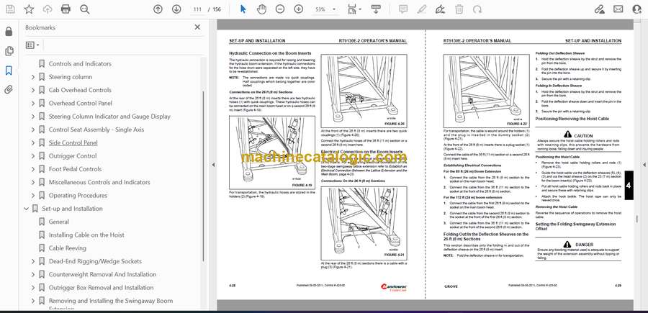Image resolution: width=648 pixels, height=313 pixels.
Task: Open Outrigger Box Removal and Installation bookmark
Action: [x=101, y=288]
